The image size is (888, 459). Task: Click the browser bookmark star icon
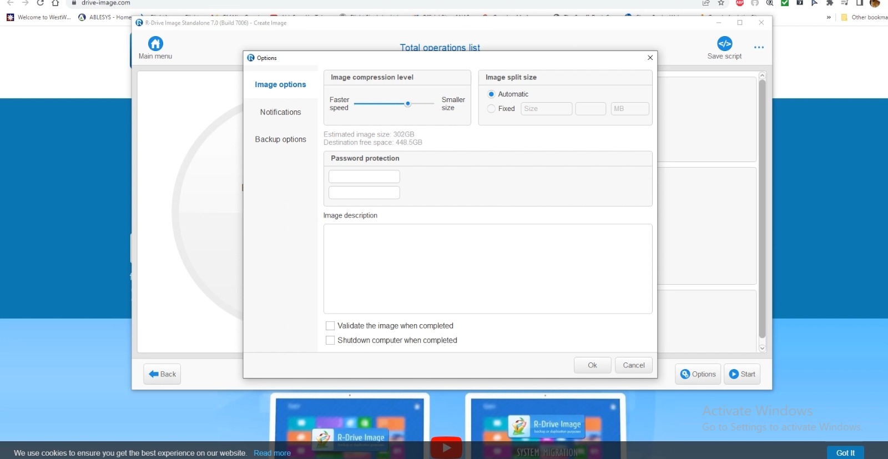click(721, 3)
